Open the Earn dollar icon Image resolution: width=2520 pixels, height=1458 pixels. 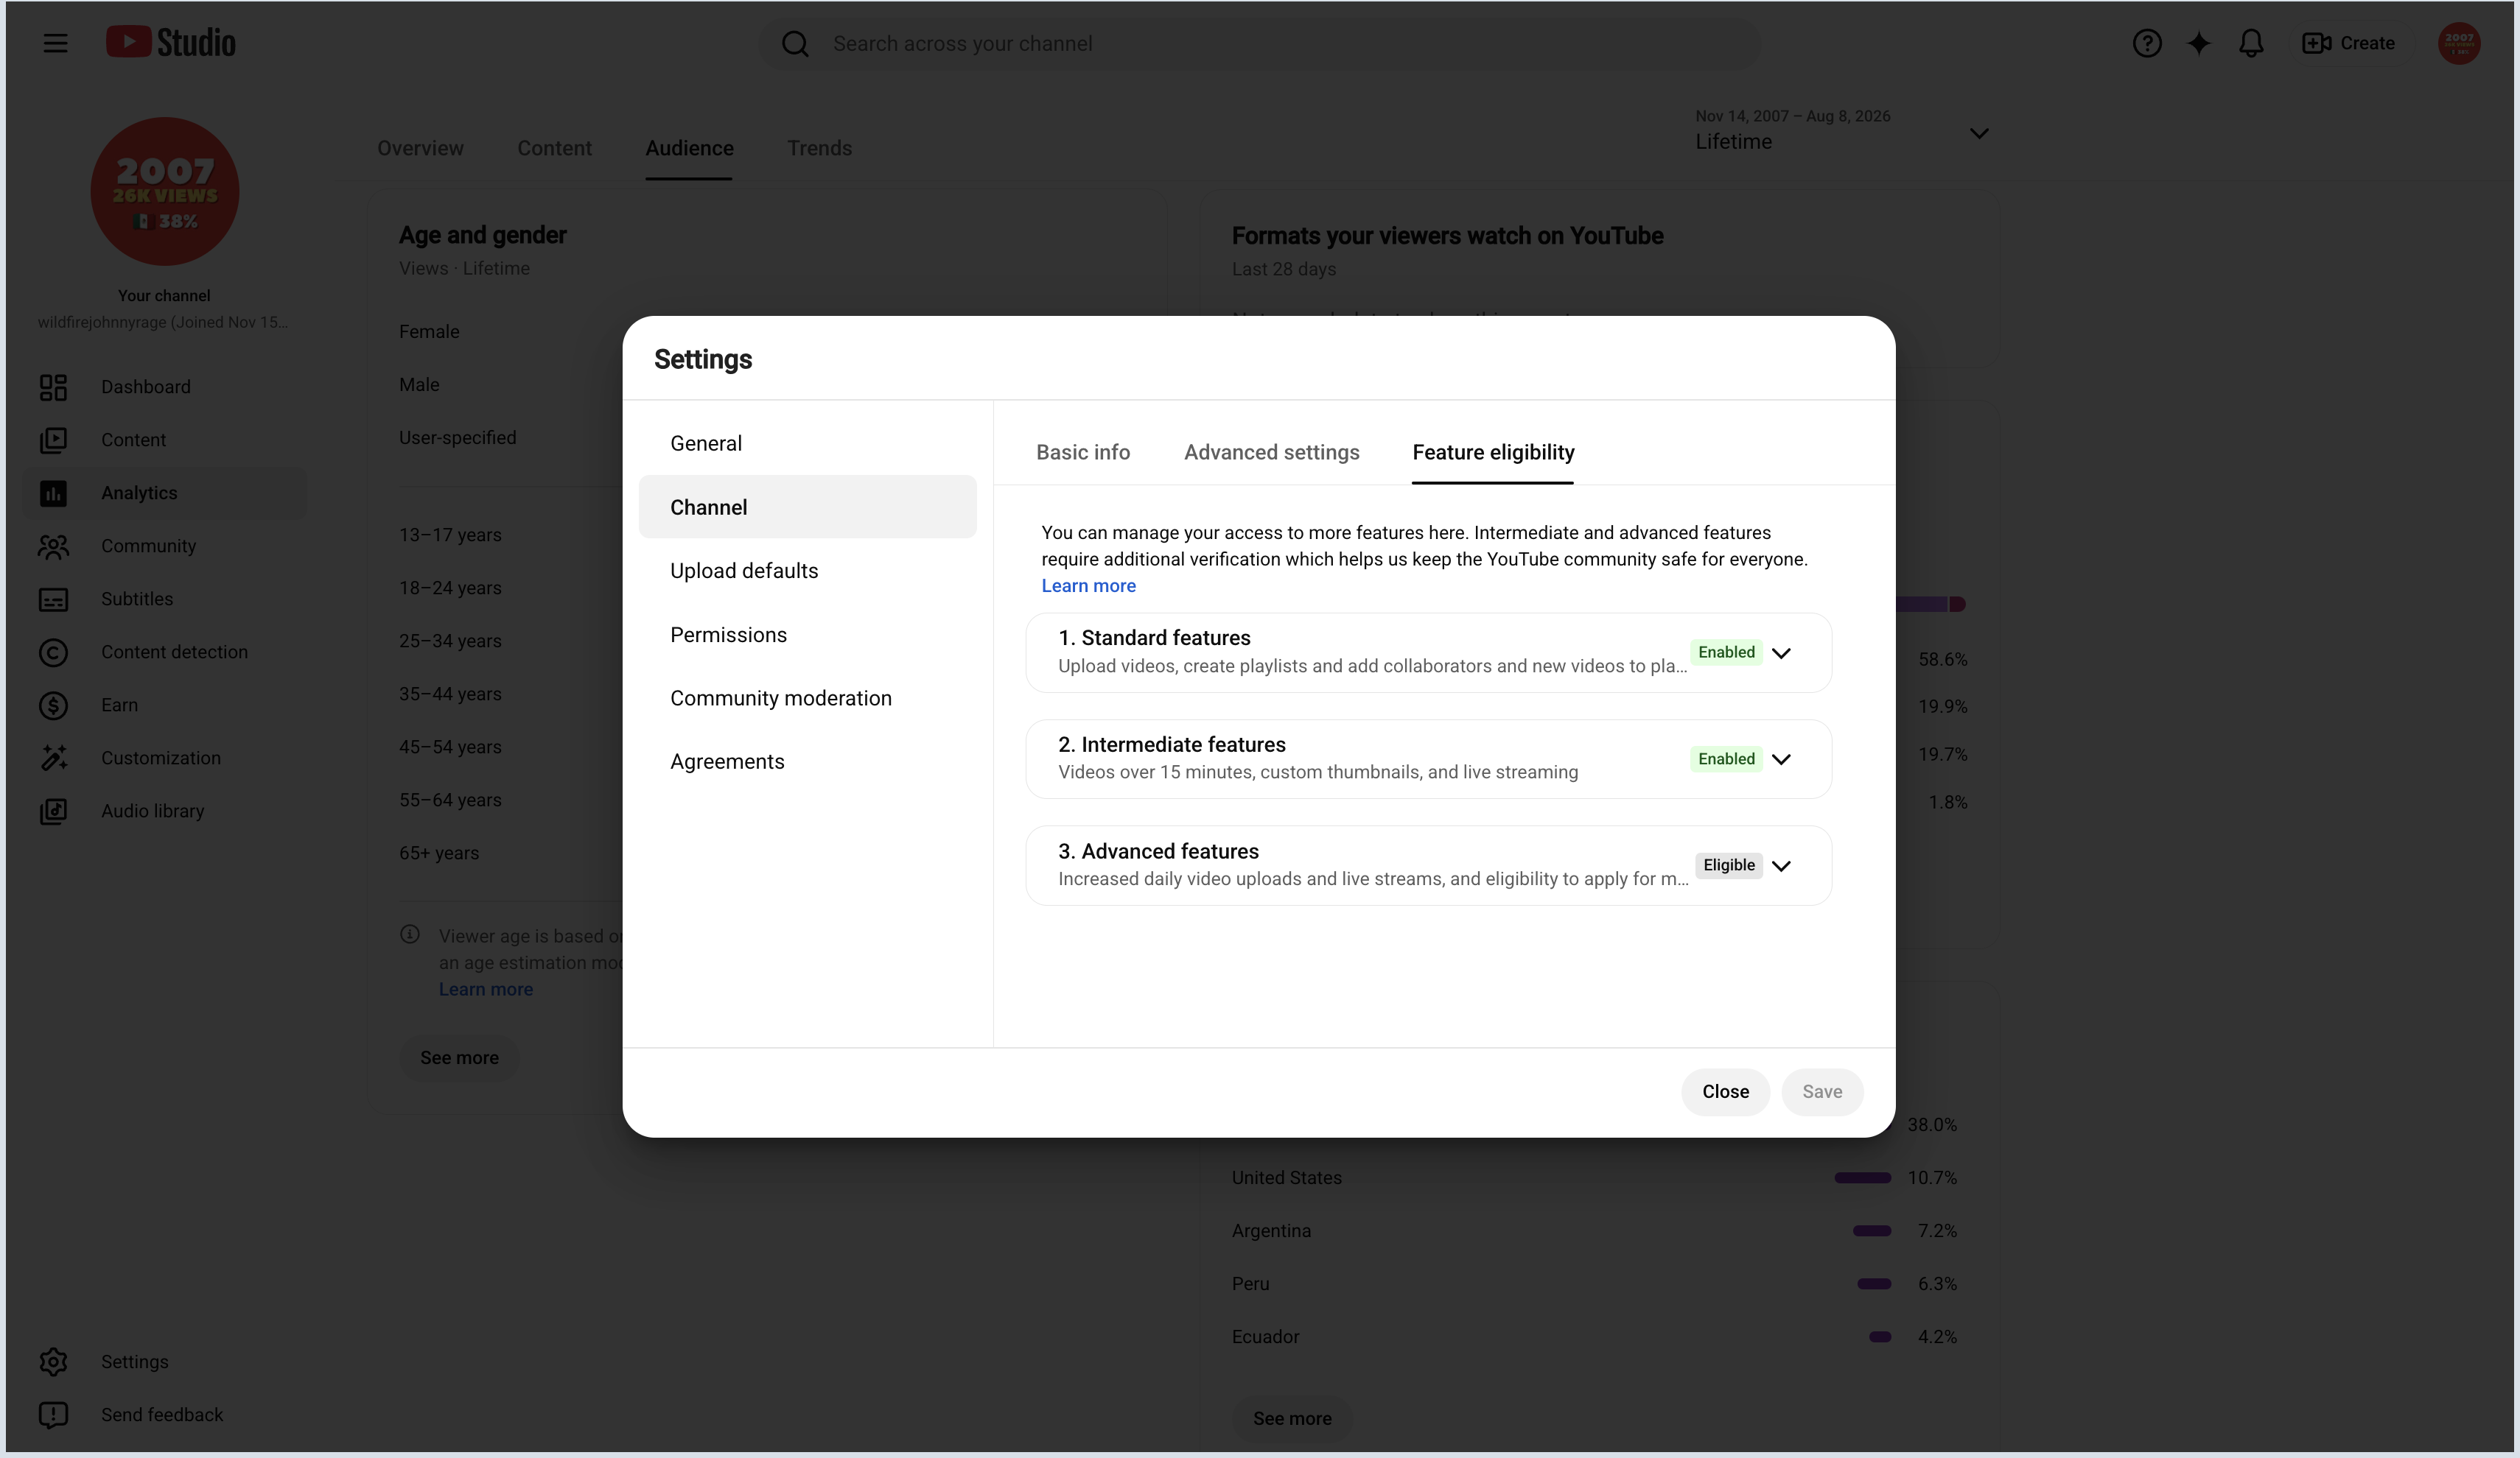[x=53, y=705]
